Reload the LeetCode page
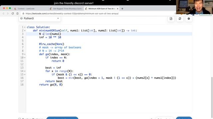Screen dimensions: 213x119 pyautogui.click(x=13, y=14)
